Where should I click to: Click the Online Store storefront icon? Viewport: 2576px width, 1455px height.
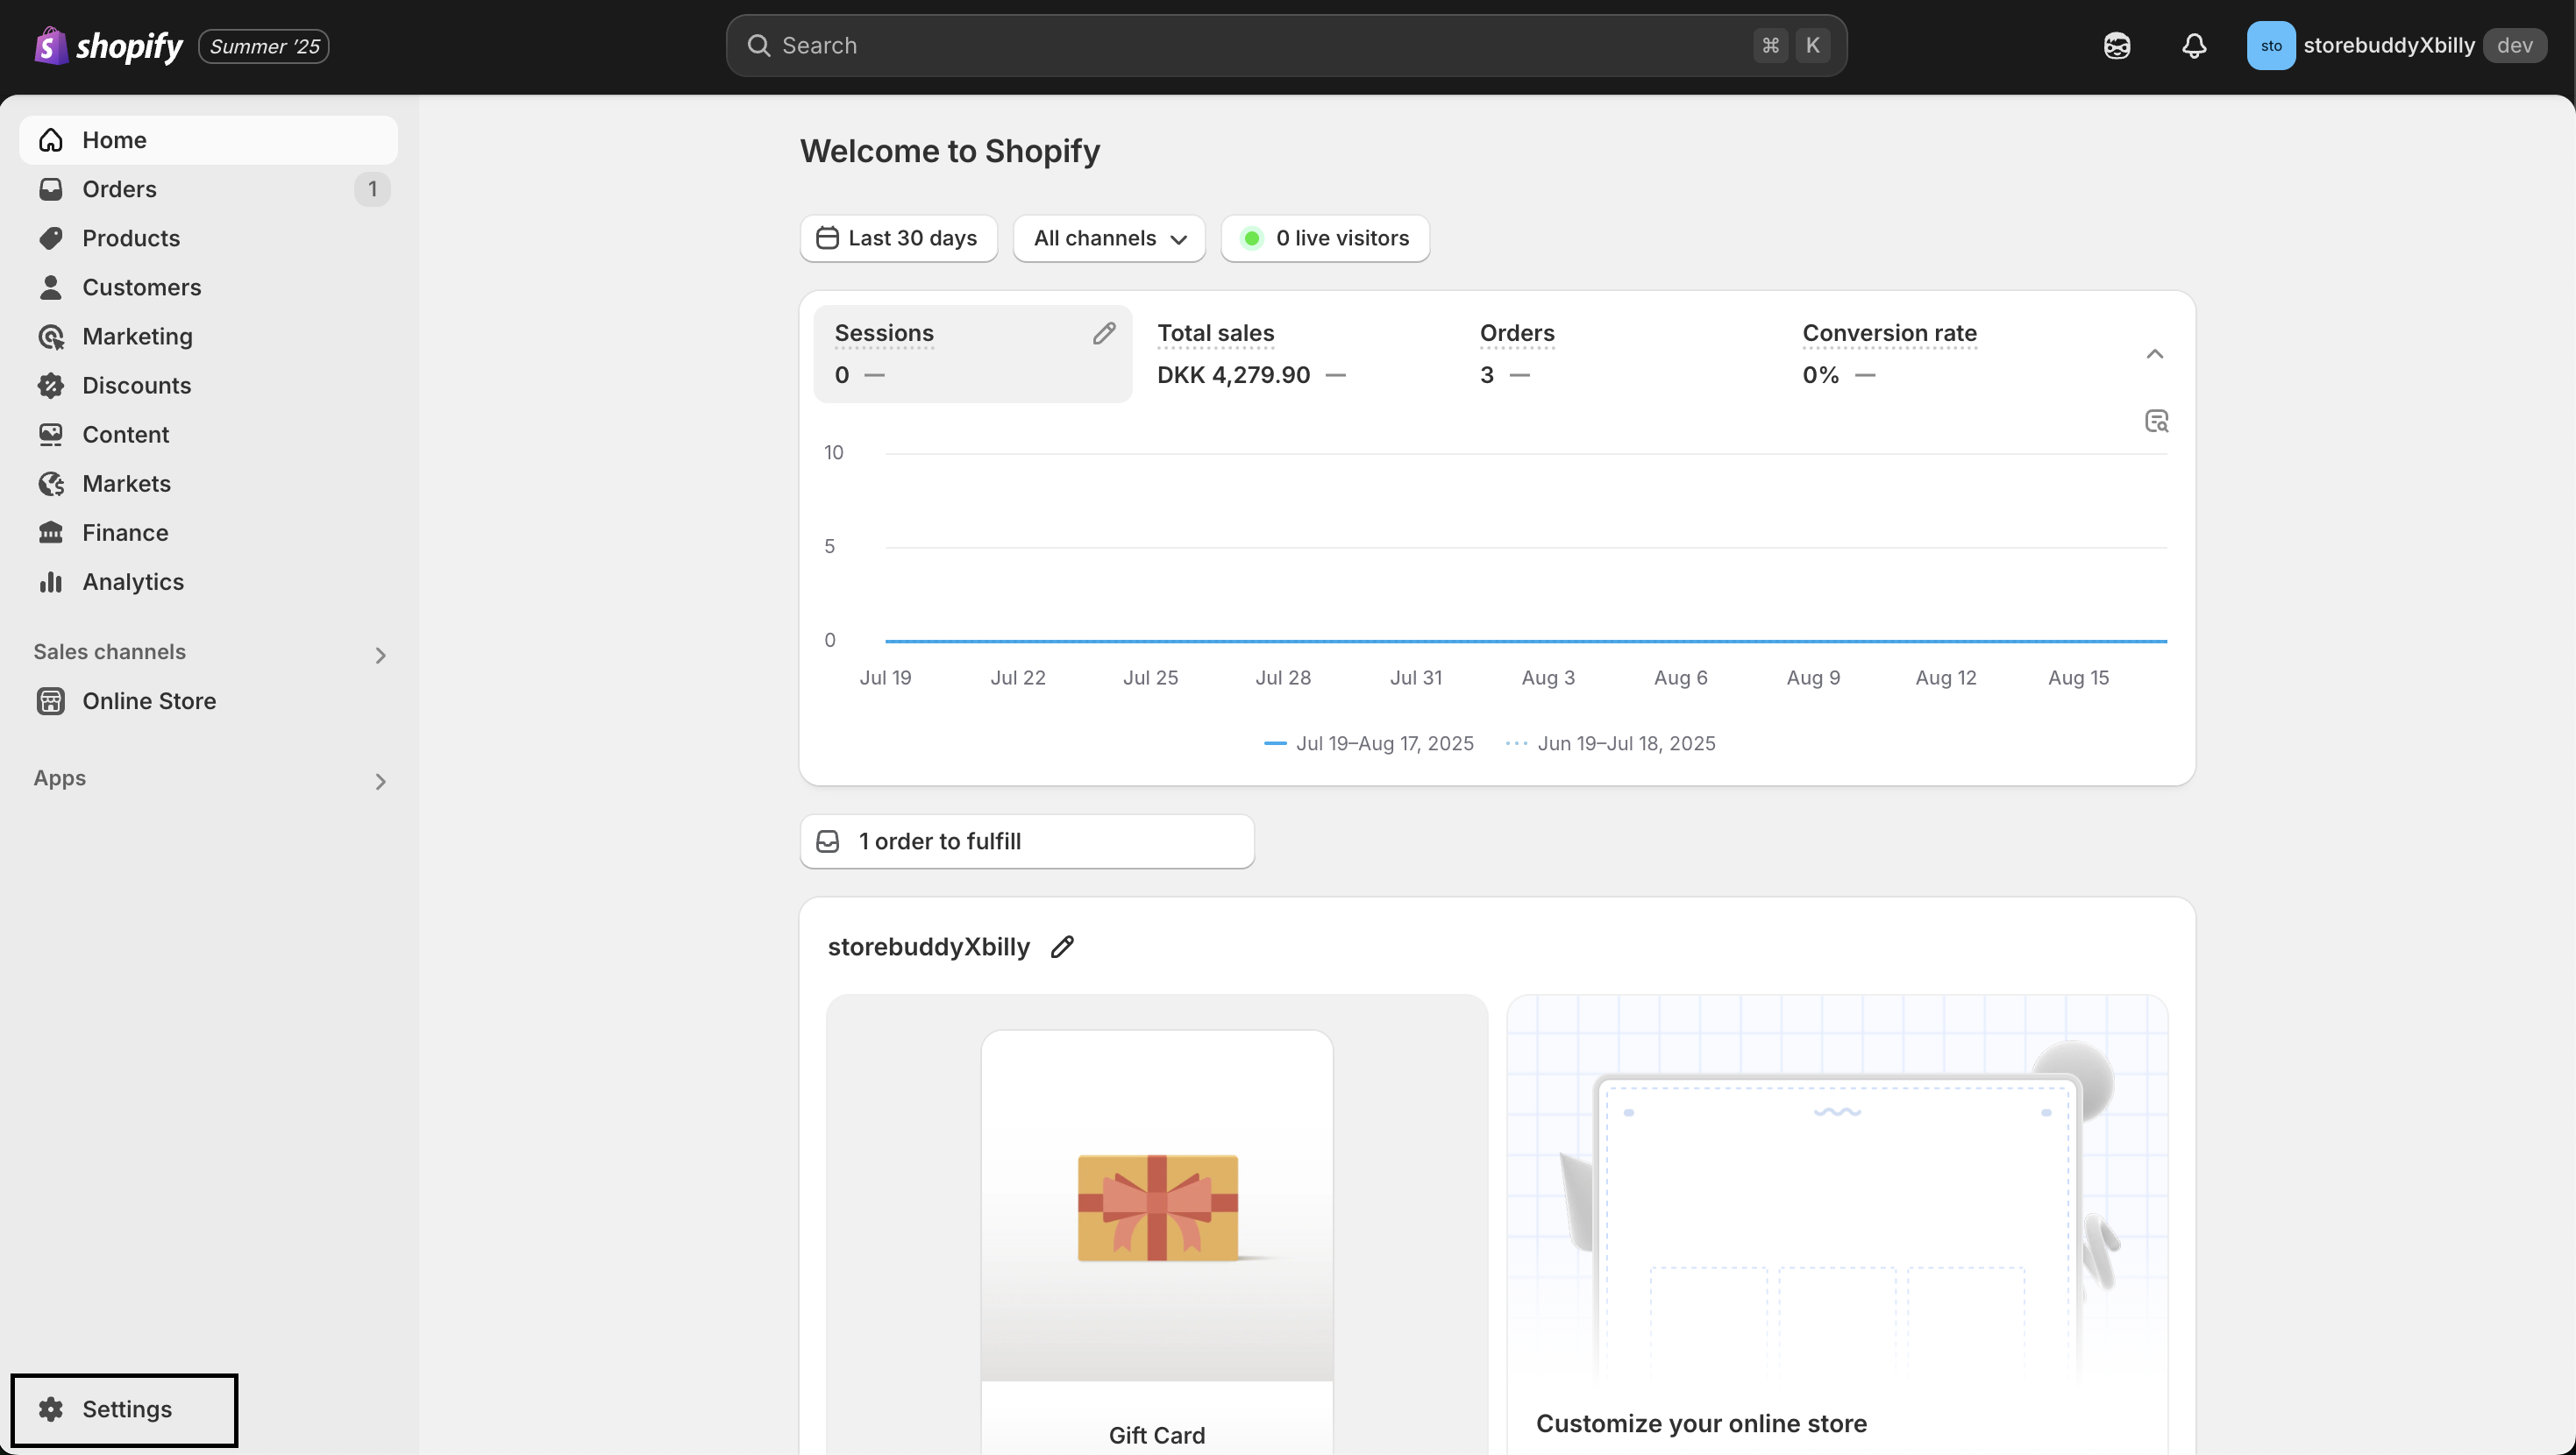click(51, 701)
